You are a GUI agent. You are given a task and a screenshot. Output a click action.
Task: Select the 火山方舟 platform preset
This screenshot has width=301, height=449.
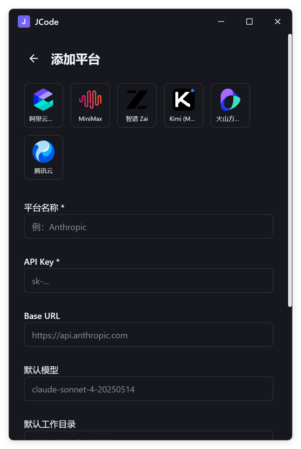click(x=230, y=105)
